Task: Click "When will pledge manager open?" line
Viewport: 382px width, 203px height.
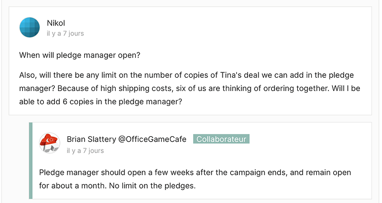Action: [x=80, y=55]
